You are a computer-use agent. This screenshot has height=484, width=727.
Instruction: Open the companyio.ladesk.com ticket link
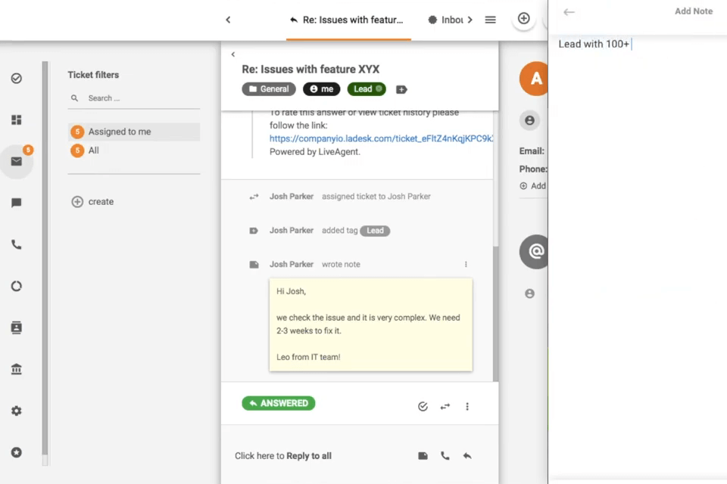tap(381, 138)
